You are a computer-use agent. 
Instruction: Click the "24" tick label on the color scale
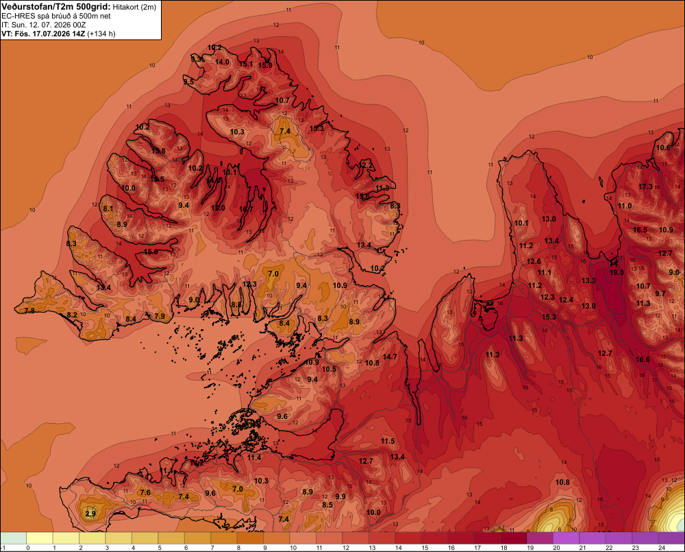click(662, 548)
